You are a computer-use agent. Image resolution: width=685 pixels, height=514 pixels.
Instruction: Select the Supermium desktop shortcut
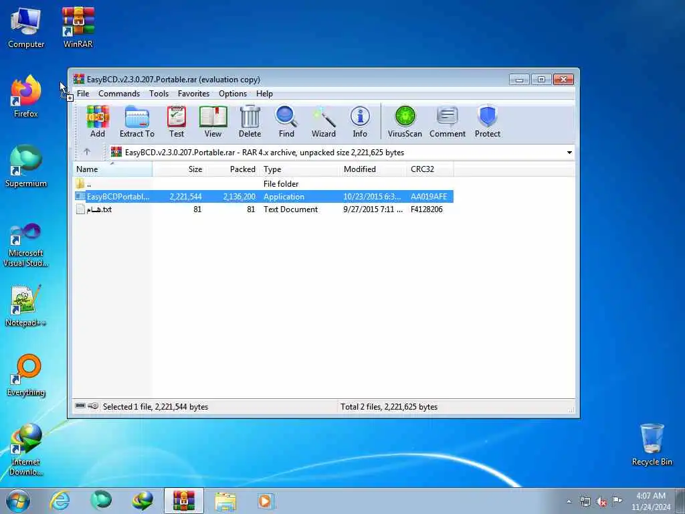coord(26,167)
